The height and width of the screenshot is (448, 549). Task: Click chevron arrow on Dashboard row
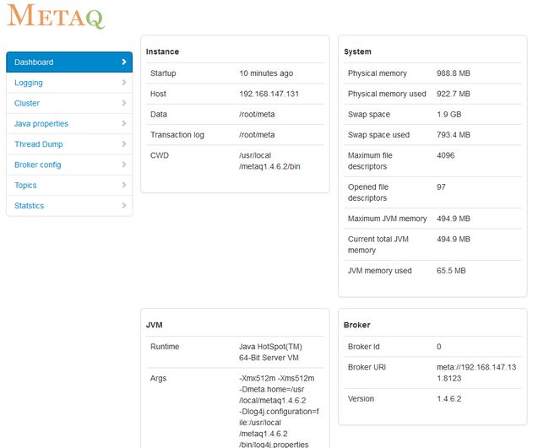(x=124, y=62)
